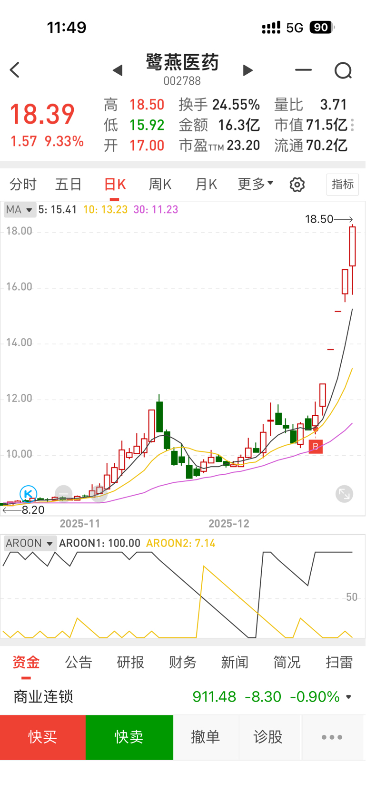Viewport: 366px width, 792px height.
Task: Tap the sector change percent -0.90%
Action: pyautogui.click(x=315, y=697)
